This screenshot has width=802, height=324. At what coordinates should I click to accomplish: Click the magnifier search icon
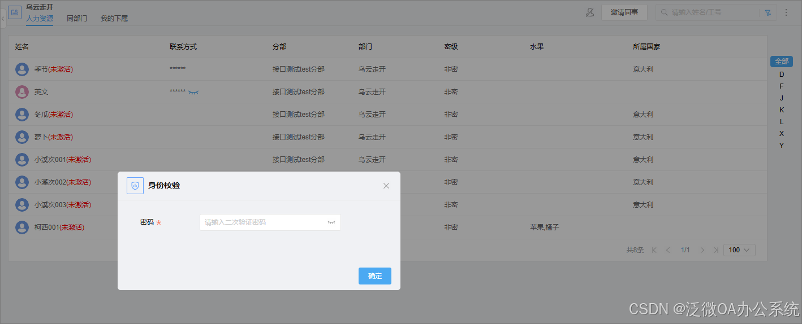[664, 12]
